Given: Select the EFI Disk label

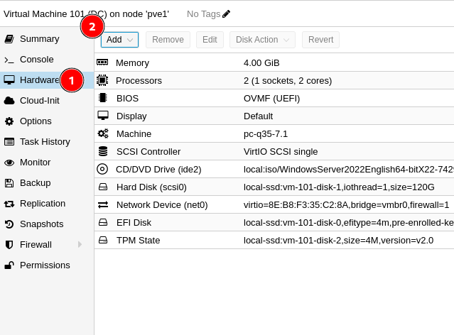Looking at the screenshot, I should coord(134,222).
